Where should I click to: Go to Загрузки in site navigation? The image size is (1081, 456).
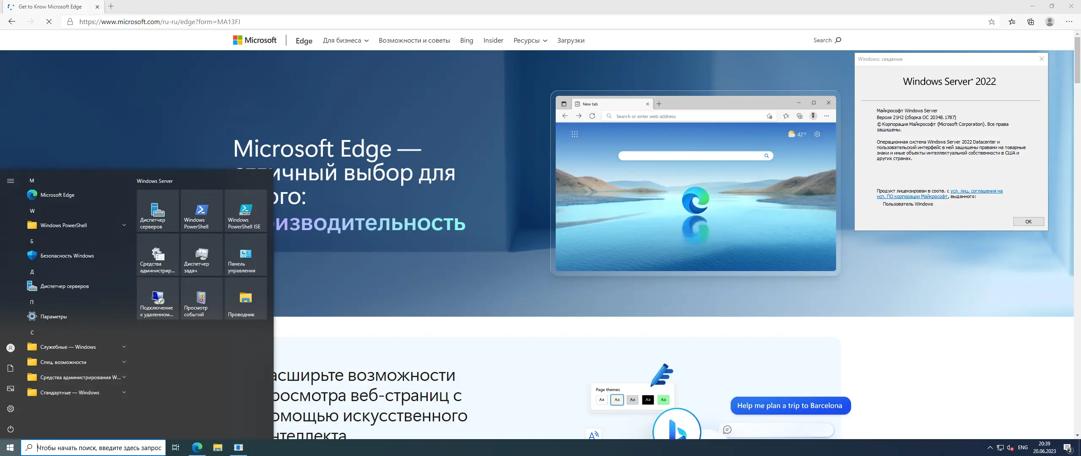570,41
